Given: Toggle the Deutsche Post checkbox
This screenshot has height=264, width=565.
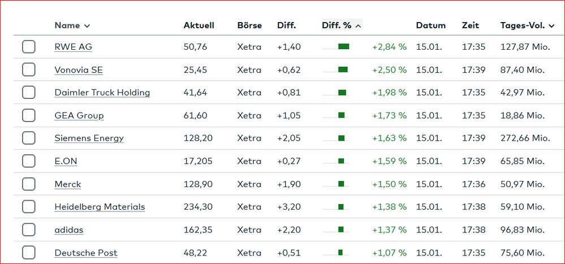Looking at the screenshot, I should pos(28,253).
